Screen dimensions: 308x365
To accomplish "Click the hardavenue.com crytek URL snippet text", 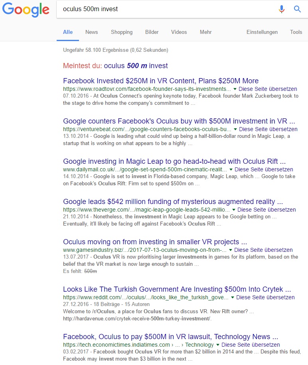I will (137, 319).
